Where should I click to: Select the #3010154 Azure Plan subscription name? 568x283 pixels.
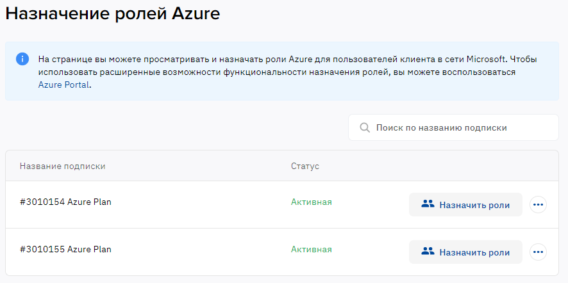point(65,202)
